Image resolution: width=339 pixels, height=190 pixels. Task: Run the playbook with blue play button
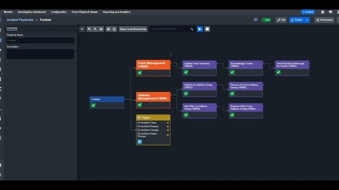tap(200, 29)
